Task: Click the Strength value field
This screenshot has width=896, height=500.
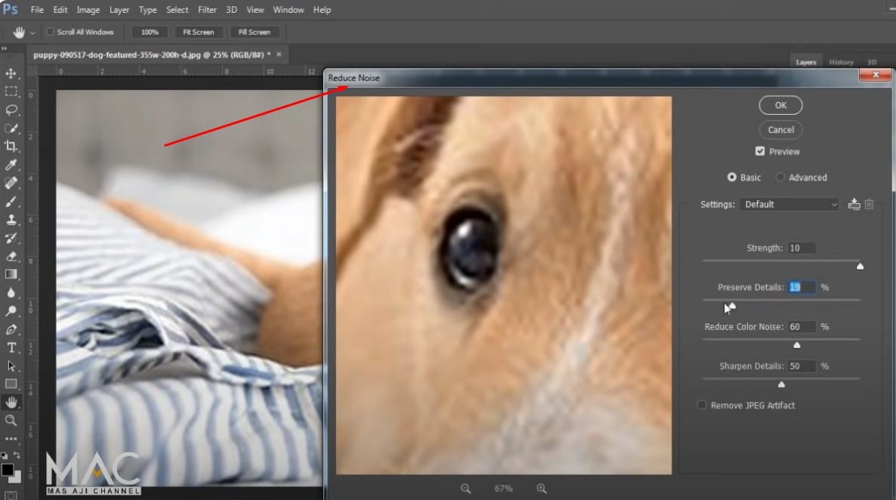Action: coord(801,248)
